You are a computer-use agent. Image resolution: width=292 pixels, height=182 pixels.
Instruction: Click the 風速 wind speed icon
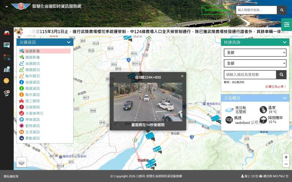pyautogui.click(x=229, y=120)
